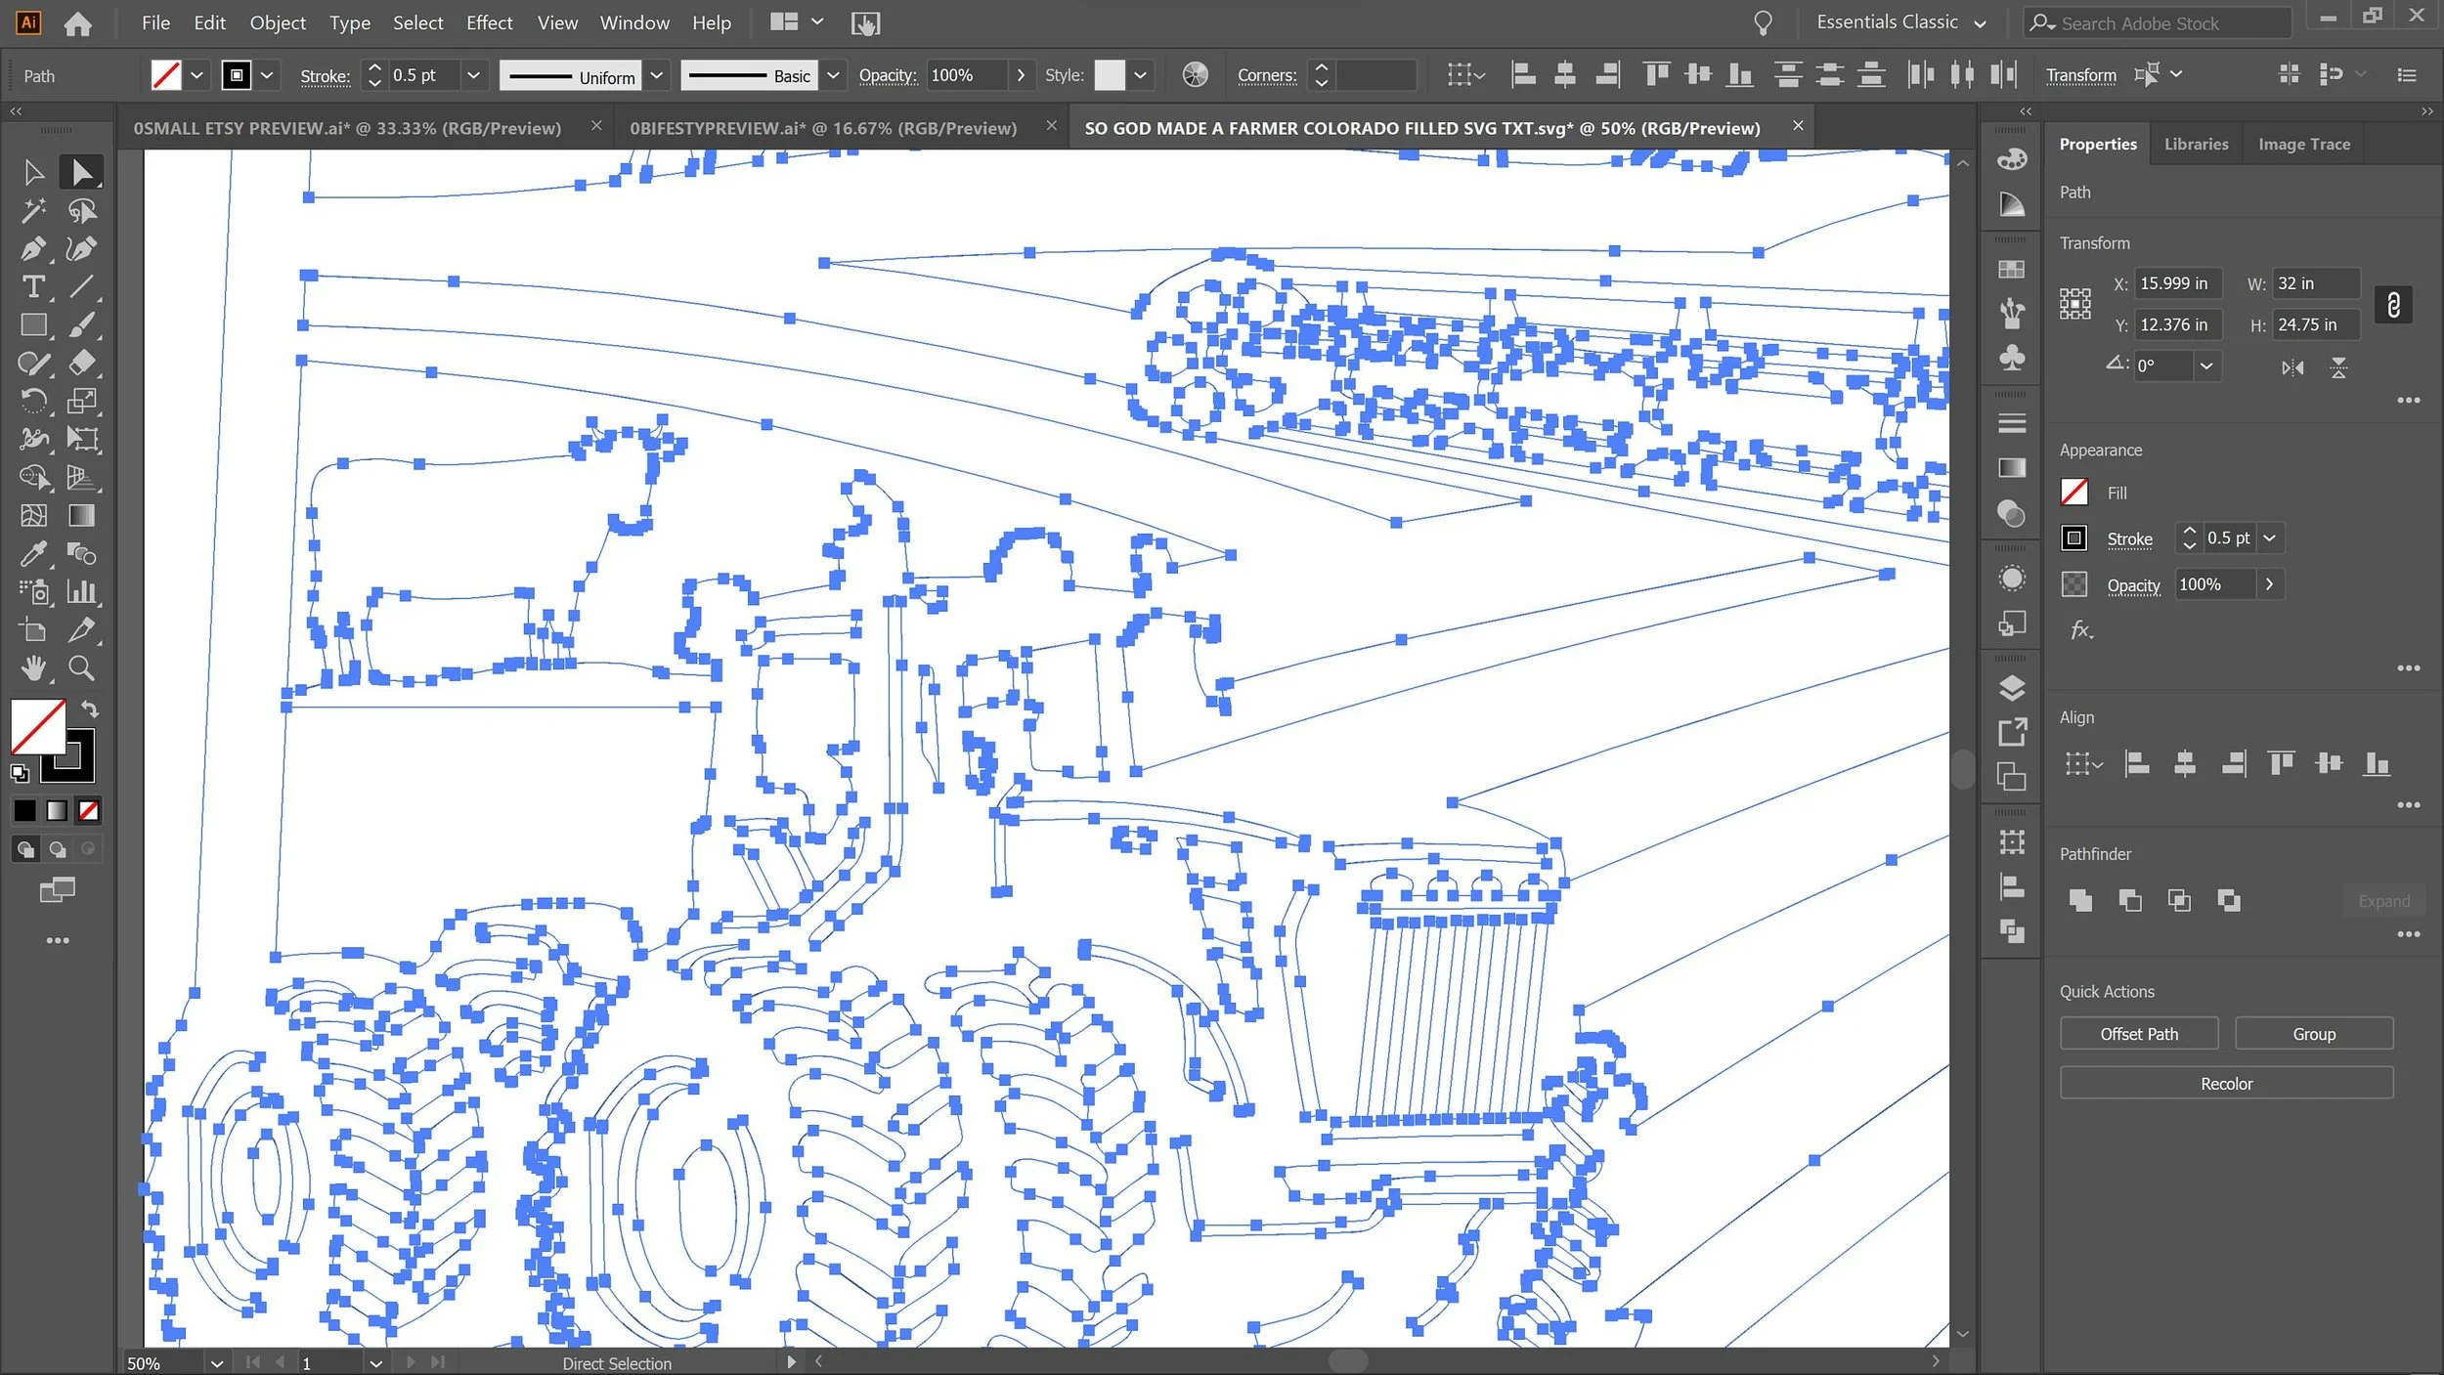Open the stroke weight dropdown in control bar

[473, 75]
